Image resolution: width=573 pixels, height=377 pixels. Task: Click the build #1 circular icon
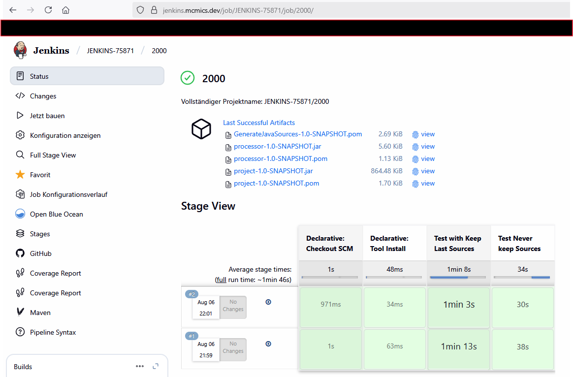click(x=268, y=344)
